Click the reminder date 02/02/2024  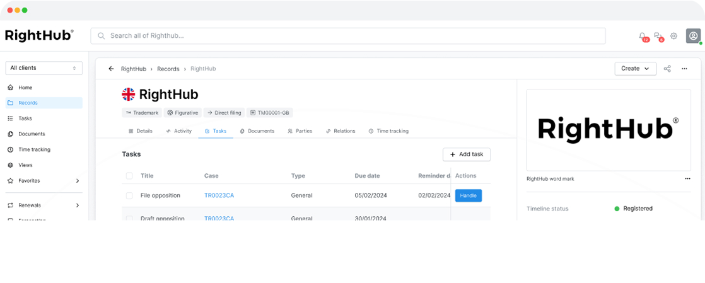click(x=434, y=195)
